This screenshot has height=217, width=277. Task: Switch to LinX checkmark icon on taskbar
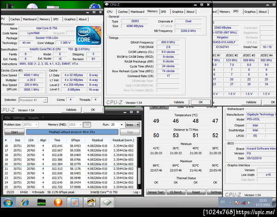point(74,202)
